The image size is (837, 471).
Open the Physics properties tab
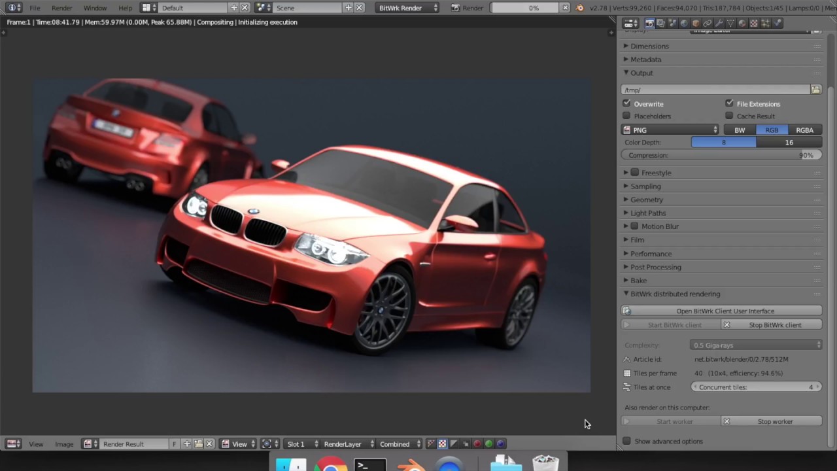point(777,23)
